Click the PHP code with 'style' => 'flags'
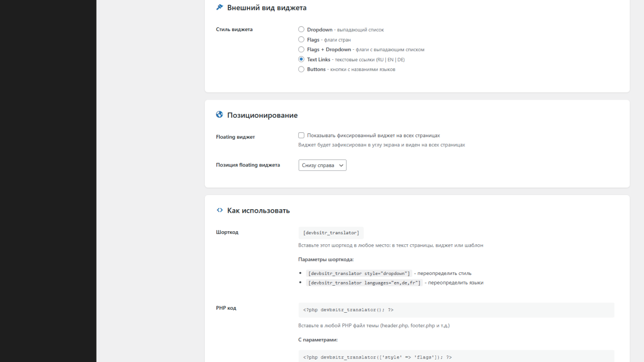The image size is (644, 362). click(456, 357)
